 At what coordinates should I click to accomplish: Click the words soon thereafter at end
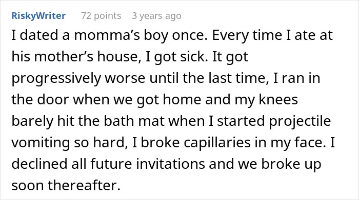(x=66, y=185)
